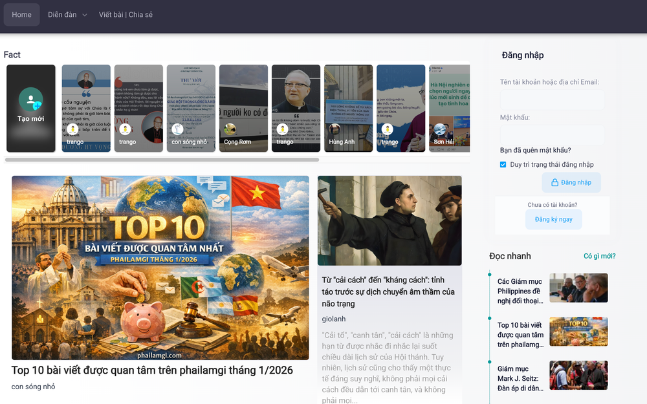Focus the Mật khẩu password field
The width and height of the screenshot is (647, 404).
551,134
